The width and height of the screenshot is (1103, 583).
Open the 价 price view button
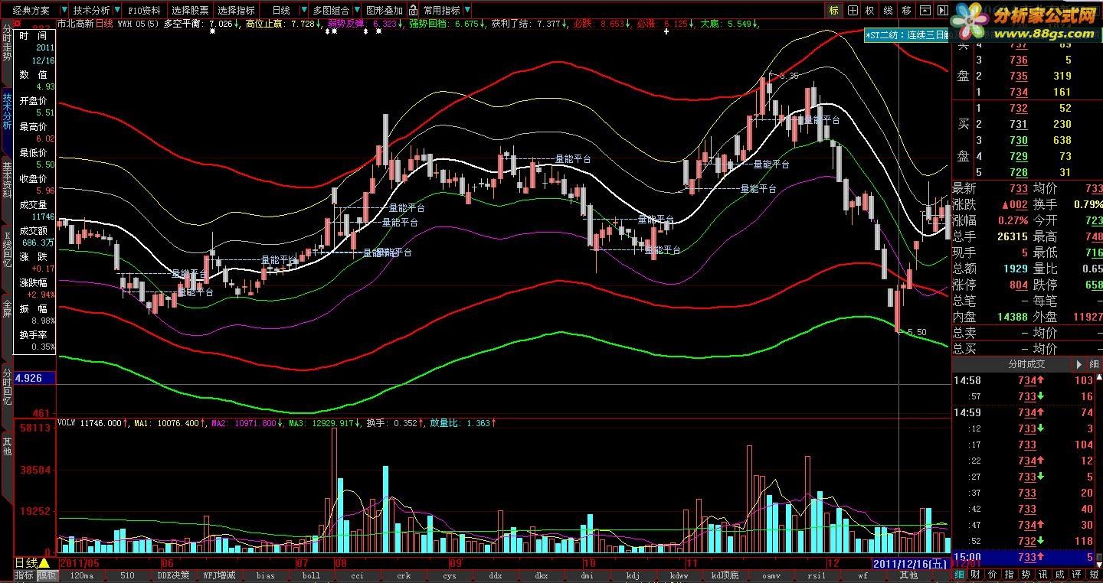[993, 575]
